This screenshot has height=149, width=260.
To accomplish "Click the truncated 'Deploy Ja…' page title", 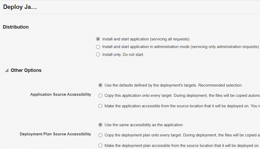I will click(x=20, y=7).
